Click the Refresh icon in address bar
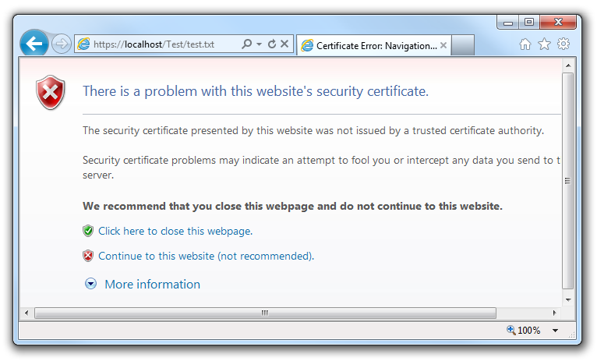The width and height of the screenshot is (597, 361). coord(272,44)
